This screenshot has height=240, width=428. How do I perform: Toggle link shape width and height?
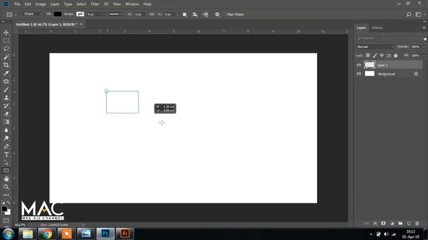click(x=152, y=14)
